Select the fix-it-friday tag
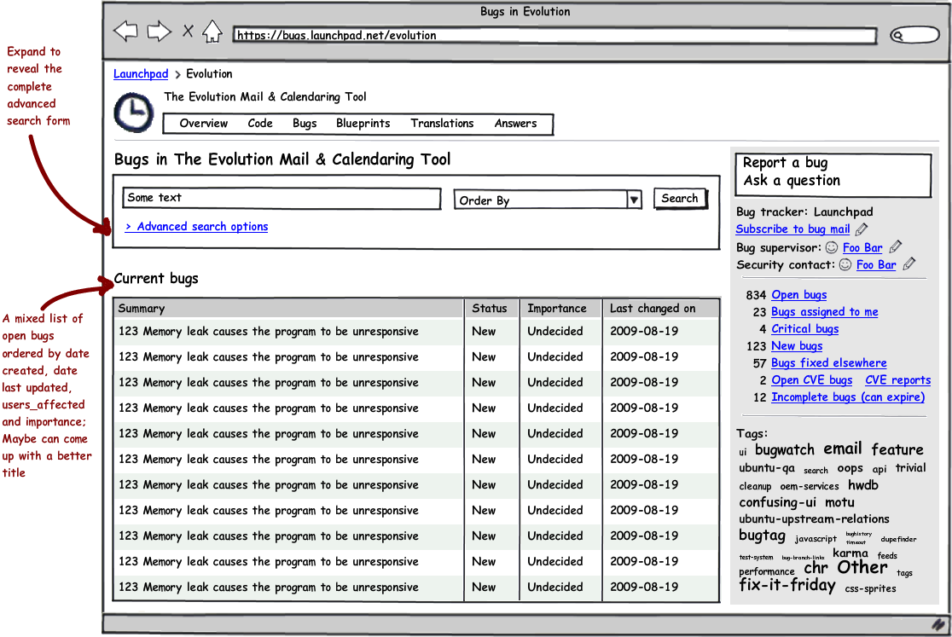The image size is (952, 637). [x=787, y=585]
